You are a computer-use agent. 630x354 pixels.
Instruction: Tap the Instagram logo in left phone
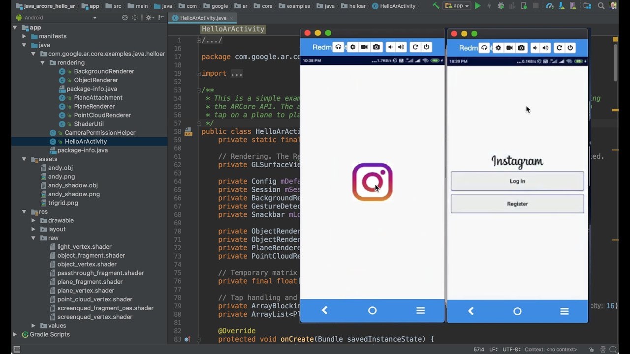coord(372,182)
